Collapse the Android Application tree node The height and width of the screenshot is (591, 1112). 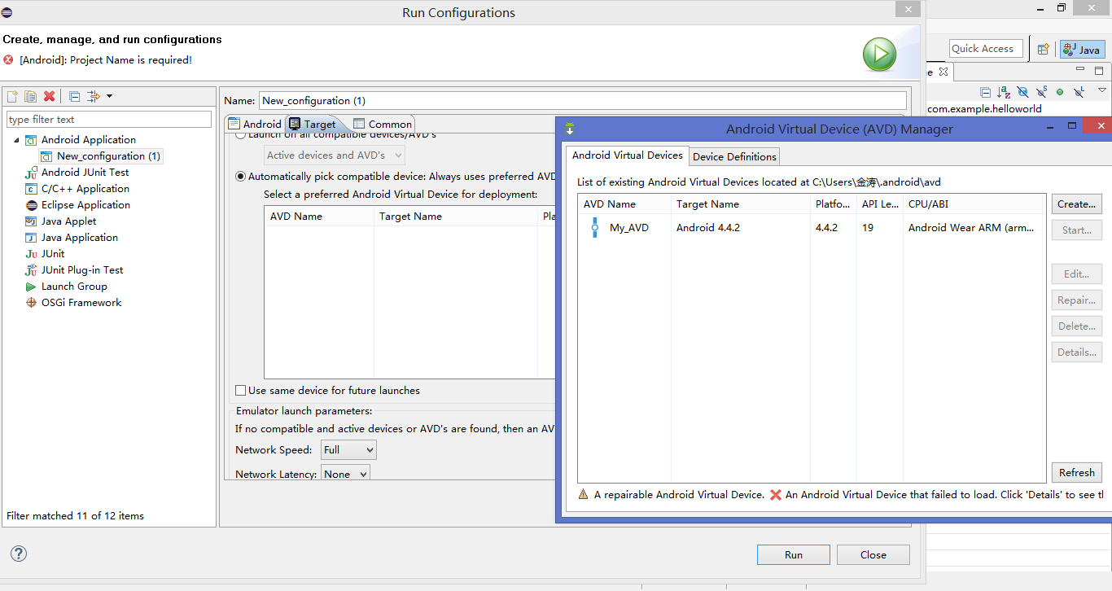pyautogui.click(x=16, y=140)
